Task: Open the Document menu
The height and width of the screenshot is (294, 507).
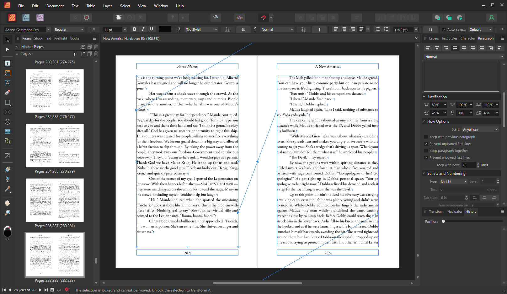Action: [55, 6]
